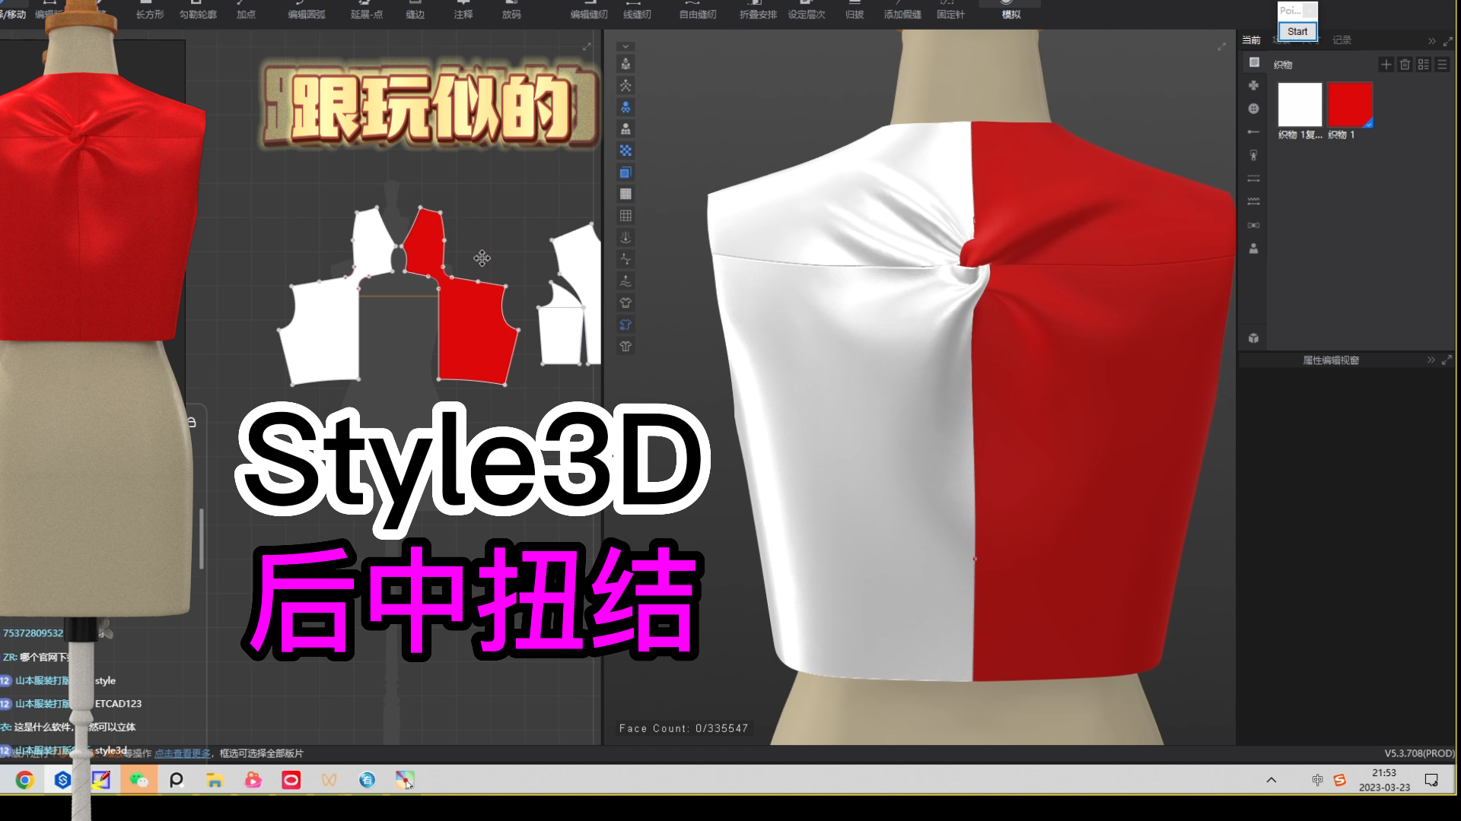Toggle avatar skeleton pose icon
The image size is (1461, 821).
625,86
